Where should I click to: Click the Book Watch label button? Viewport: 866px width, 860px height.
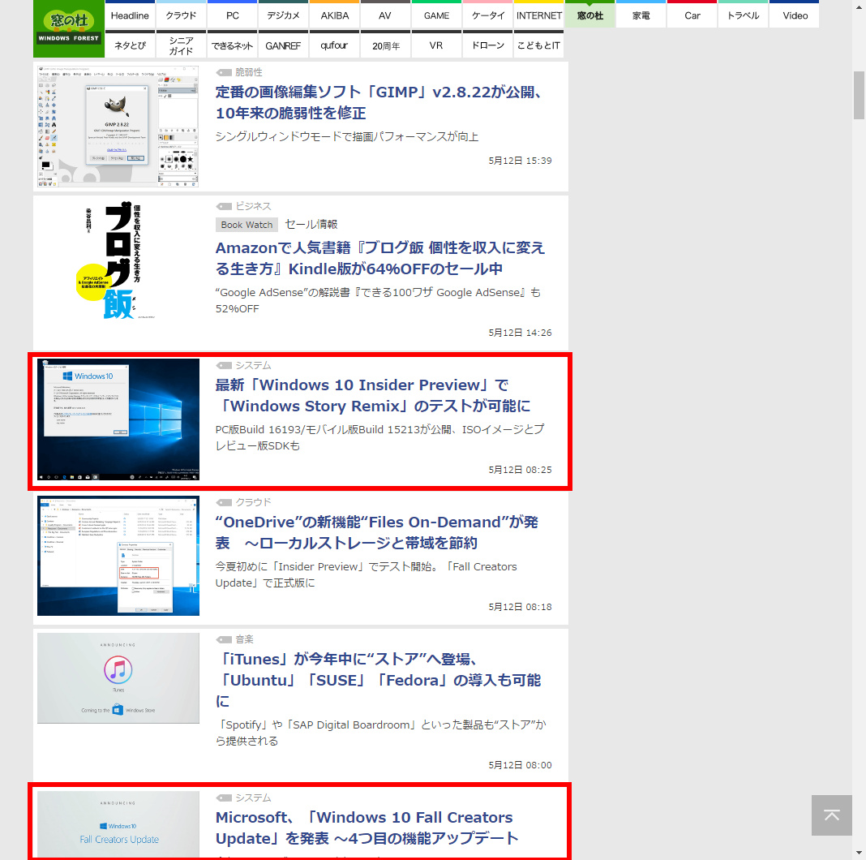click(x=247, y=224)
